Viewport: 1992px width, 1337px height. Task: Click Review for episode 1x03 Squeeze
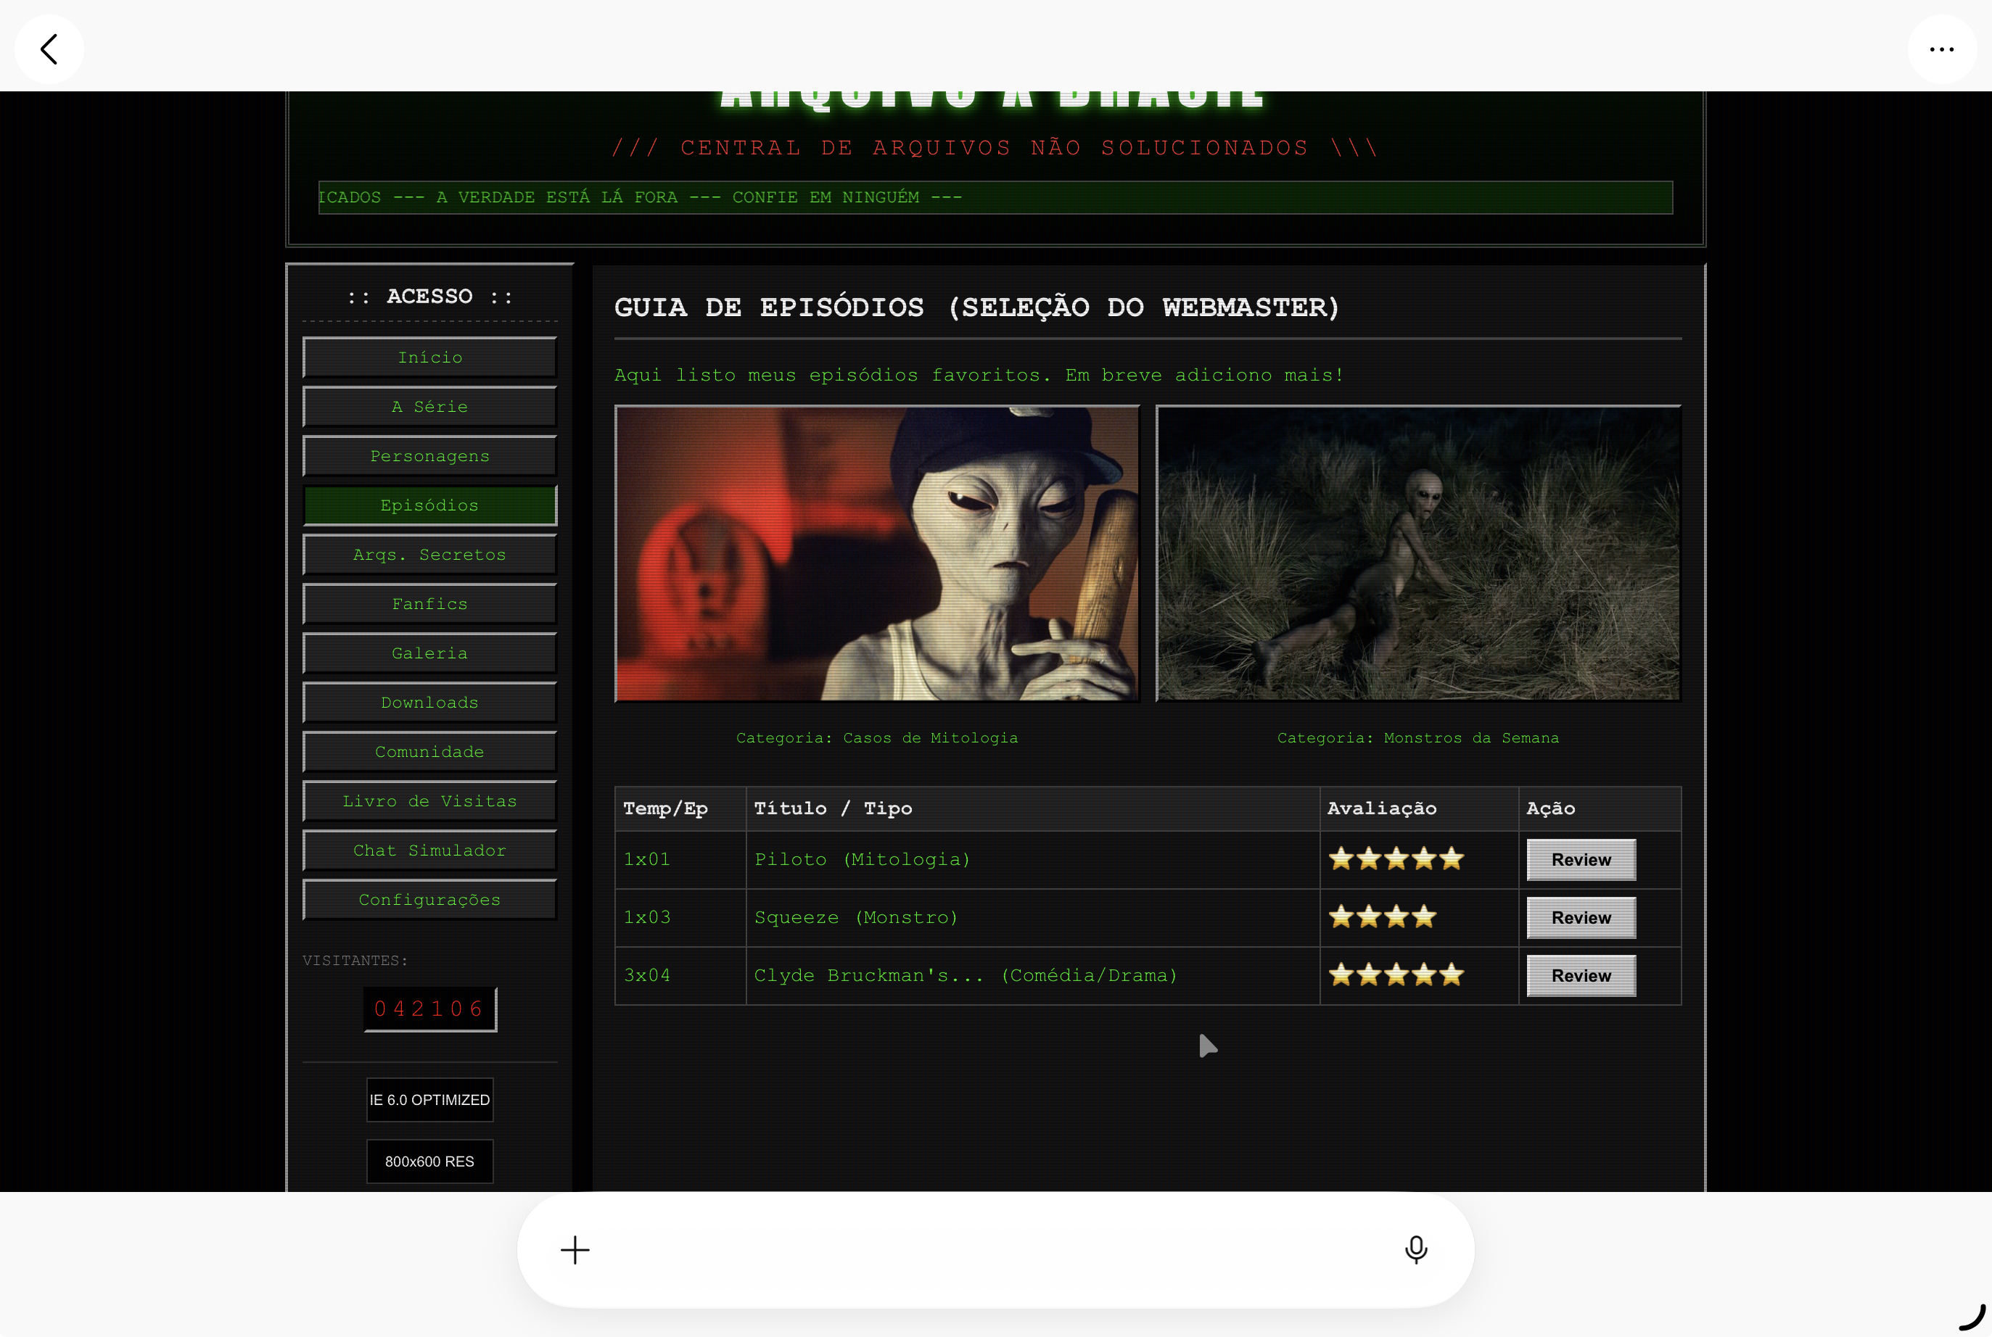pyautogui.click(x=1581, y=917)
